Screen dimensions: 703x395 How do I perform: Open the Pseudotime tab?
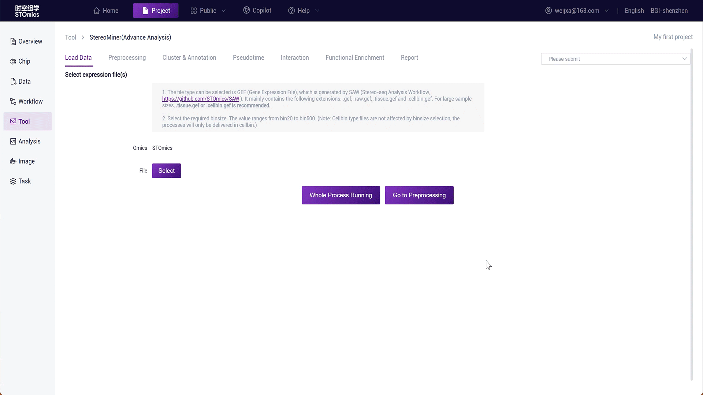coord(248,57)
